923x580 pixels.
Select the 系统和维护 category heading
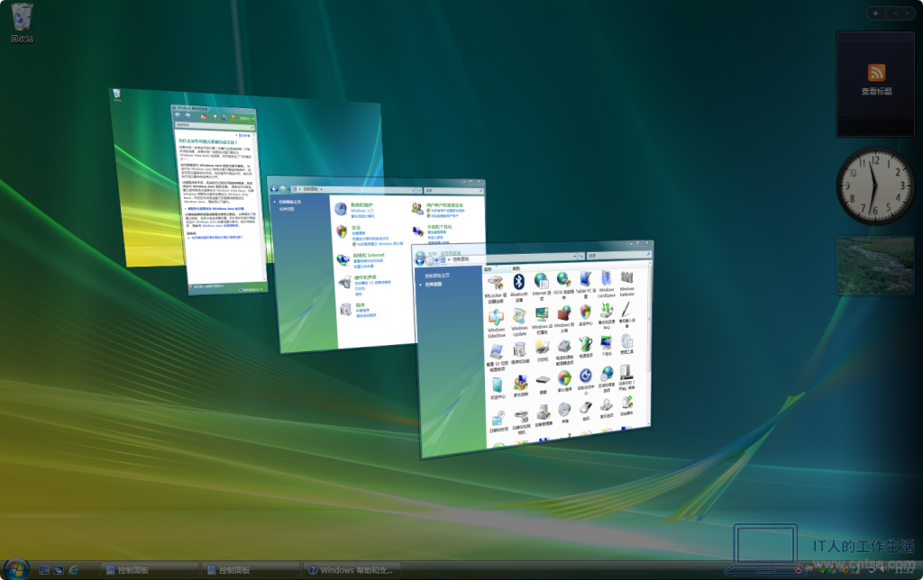(x=362, y=204)
